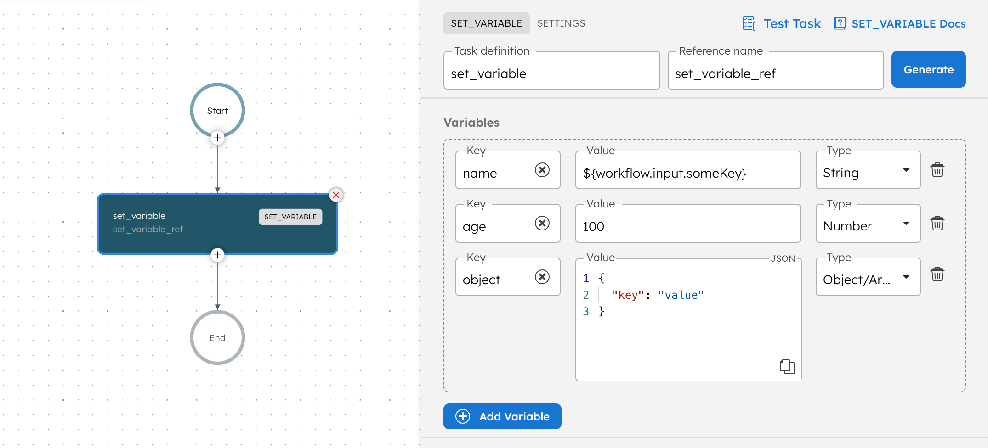Screen dimensions: 988x448
Task: Clear the 'object' key field
Action: click(542, 277)
